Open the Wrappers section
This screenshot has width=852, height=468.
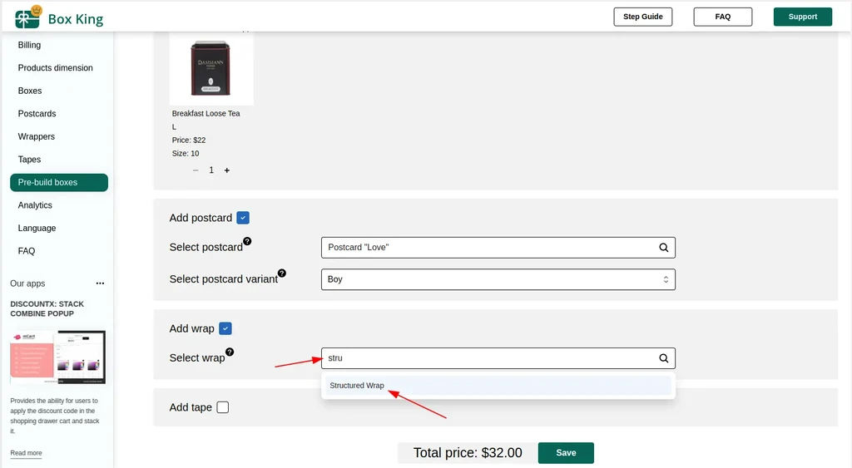[x=37, y=136]
